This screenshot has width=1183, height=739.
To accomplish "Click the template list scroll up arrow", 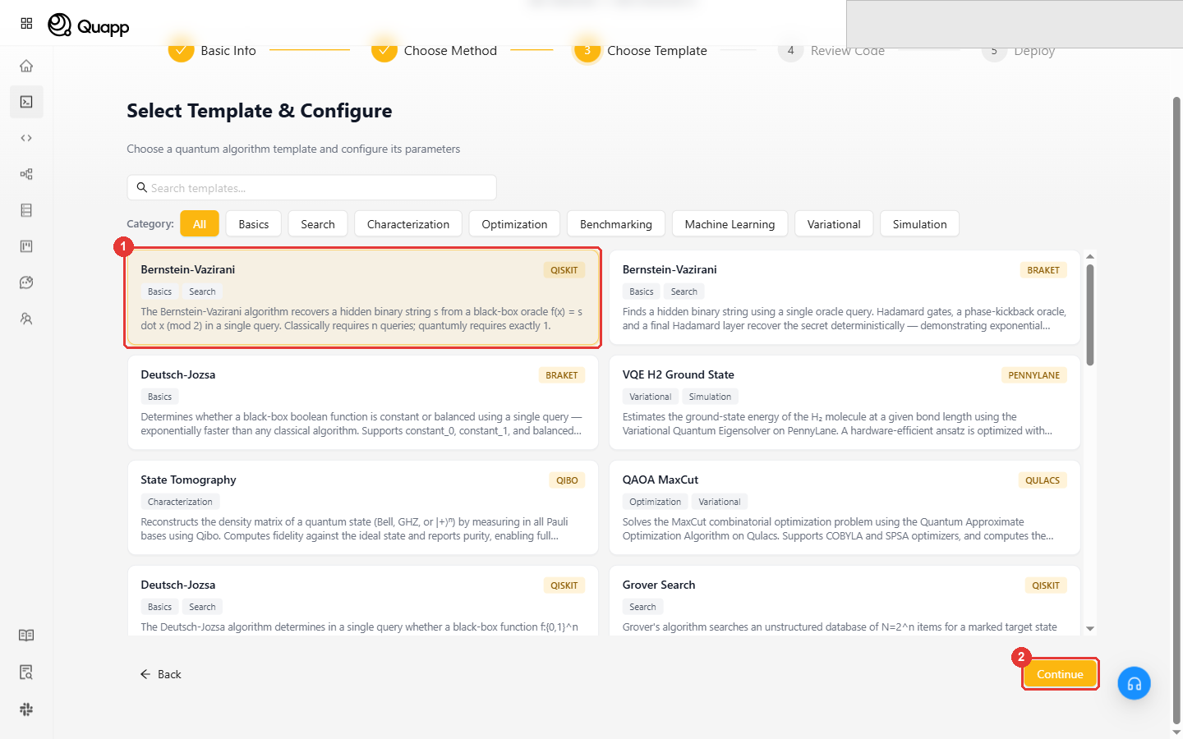I will pyautogui.click(x=1090, y=257).
